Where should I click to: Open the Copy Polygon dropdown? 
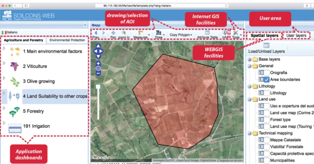coord(181,35)
